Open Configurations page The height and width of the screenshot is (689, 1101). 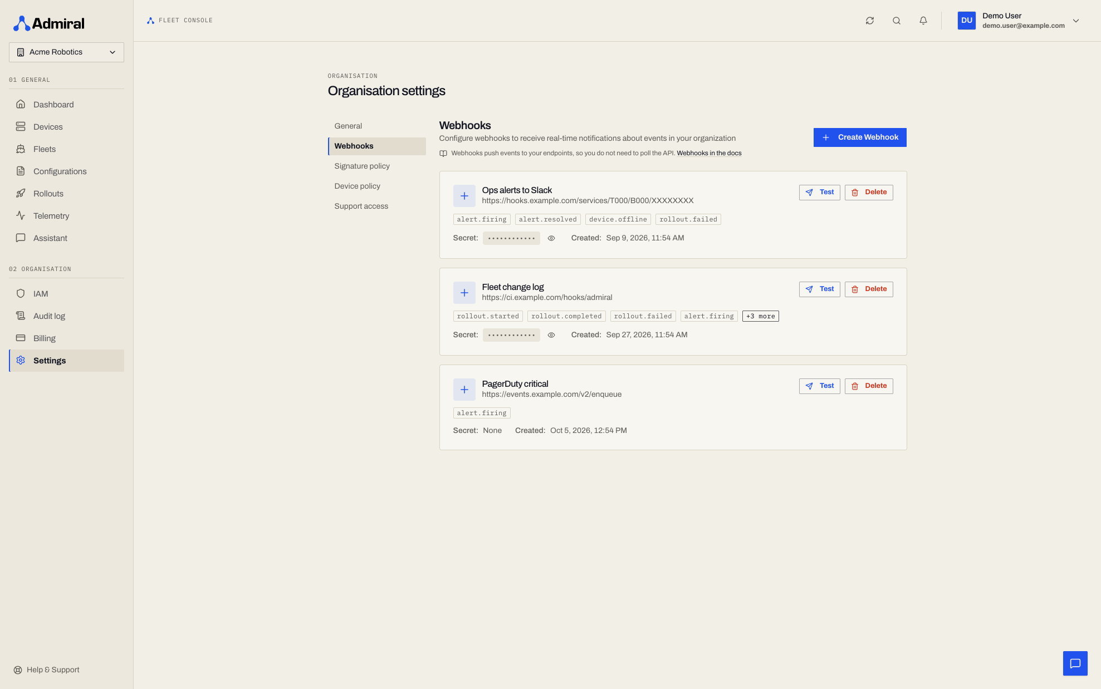[66, 171]
